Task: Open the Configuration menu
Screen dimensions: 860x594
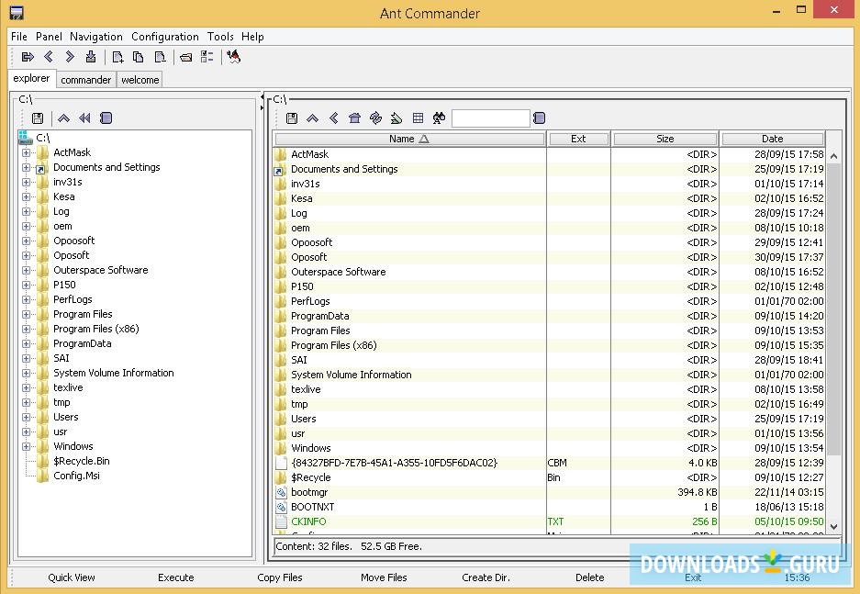Action: [164, 37]
